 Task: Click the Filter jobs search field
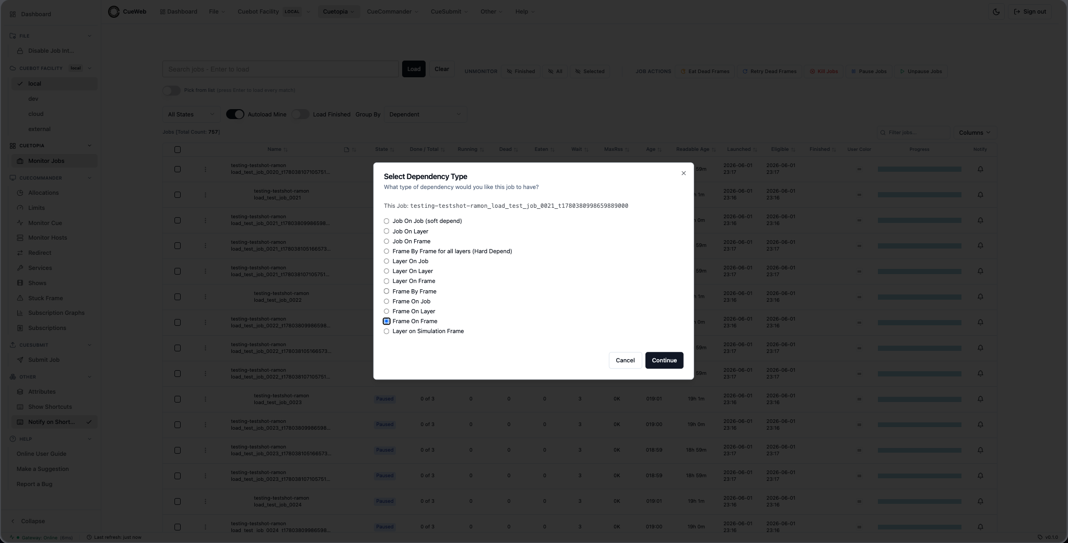click(x=913, y=133)
